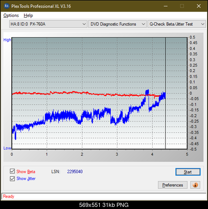
Task: Toggle the Show Jitter checkbox
Action: (12, 178)
